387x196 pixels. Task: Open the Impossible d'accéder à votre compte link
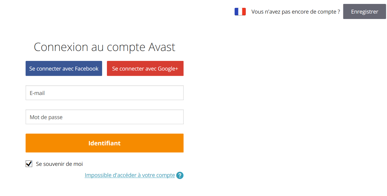(130, 175)
